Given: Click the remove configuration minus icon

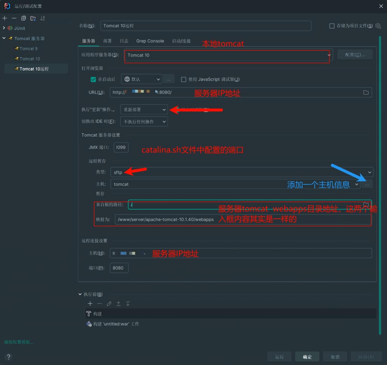Looking at the screenshot, I should click(14, 18).
